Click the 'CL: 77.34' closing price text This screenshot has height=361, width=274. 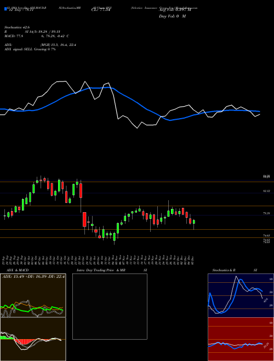pyautogui.click(x=100, y=10)
